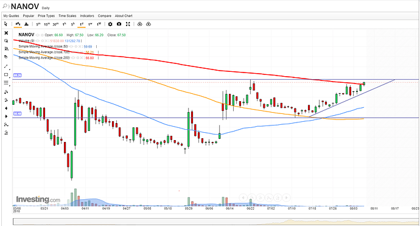The width and height of the screenshot is (420, 226).
Task: Expand the horizontal lines tool options
Action: [x=10, y=86]
